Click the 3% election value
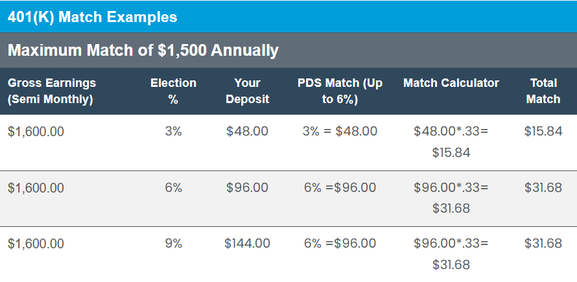577x282 pixels. tap(173, 132)
